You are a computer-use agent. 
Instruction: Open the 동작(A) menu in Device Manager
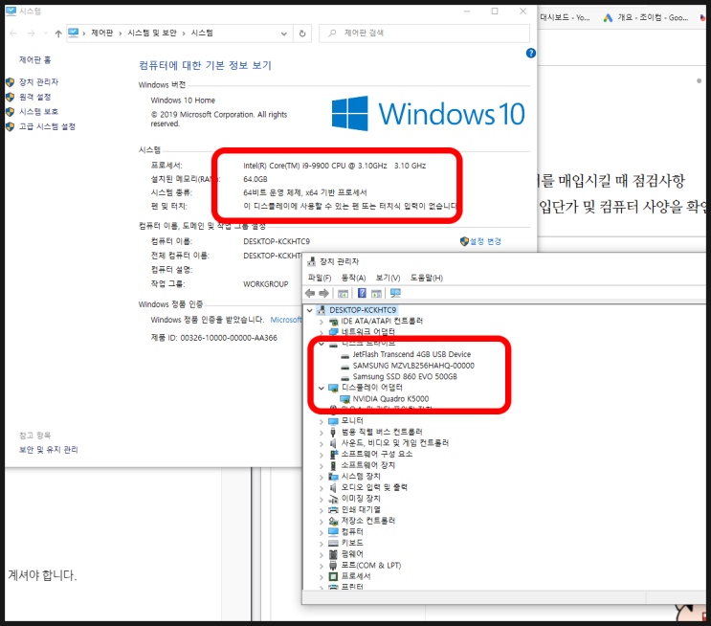click(x=353, y=278)
